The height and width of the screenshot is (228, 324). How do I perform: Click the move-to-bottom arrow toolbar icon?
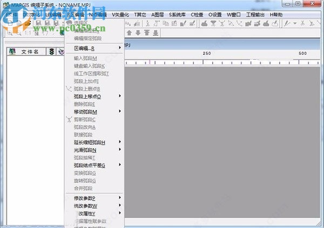pos(156,33)
